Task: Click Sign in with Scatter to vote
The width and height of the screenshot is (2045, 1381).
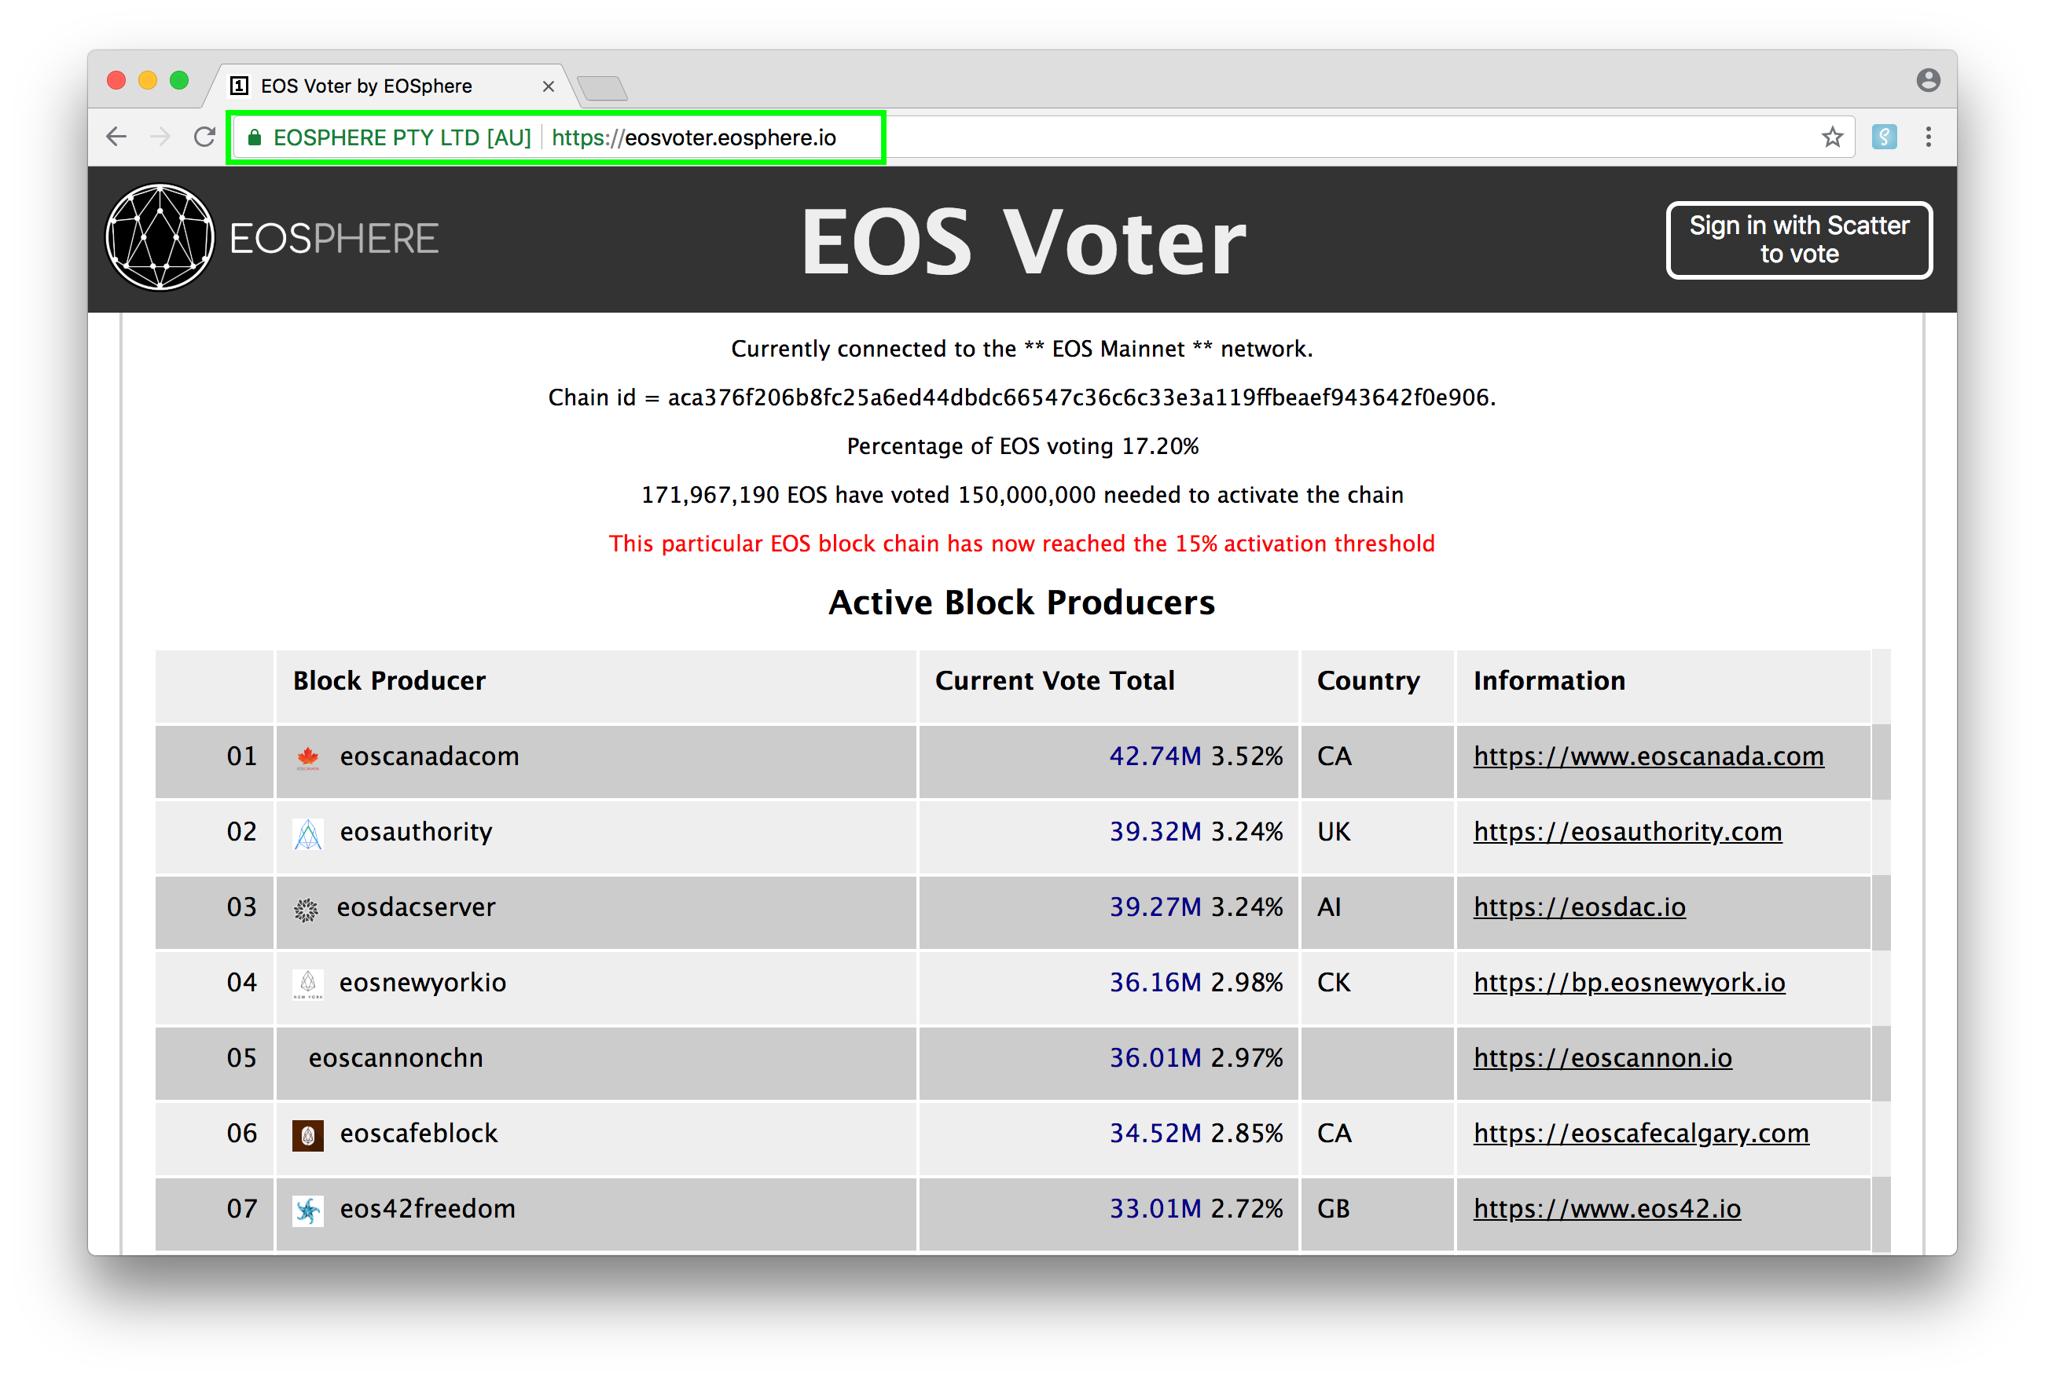Action: [x=1799, y=240]
